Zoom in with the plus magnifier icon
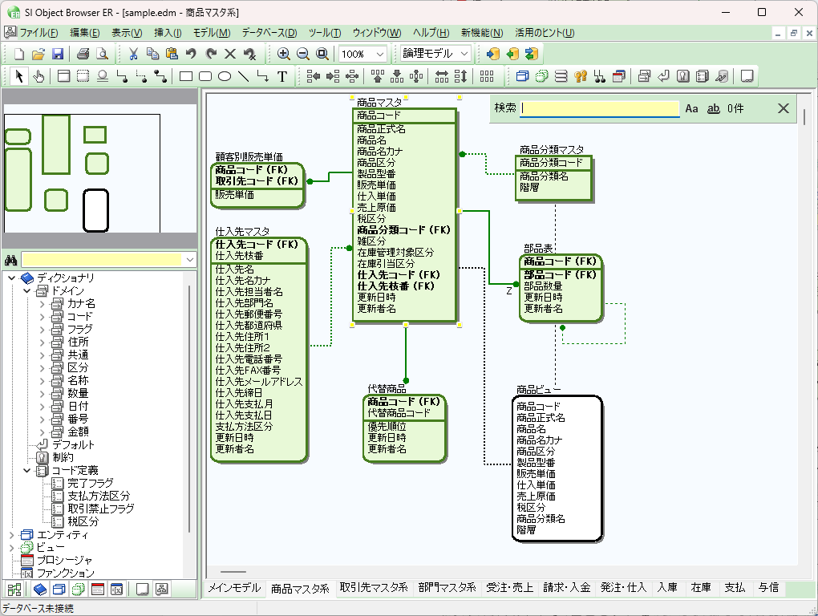Image resolution: width=818 pixels, height=616 pixels. pyautogui.click(x=283, y=54)
